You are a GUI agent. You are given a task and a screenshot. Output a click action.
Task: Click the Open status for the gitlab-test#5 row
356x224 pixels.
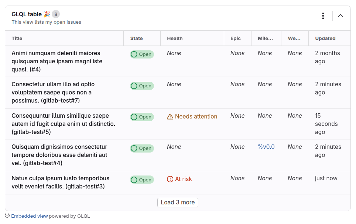click(142, 117)
